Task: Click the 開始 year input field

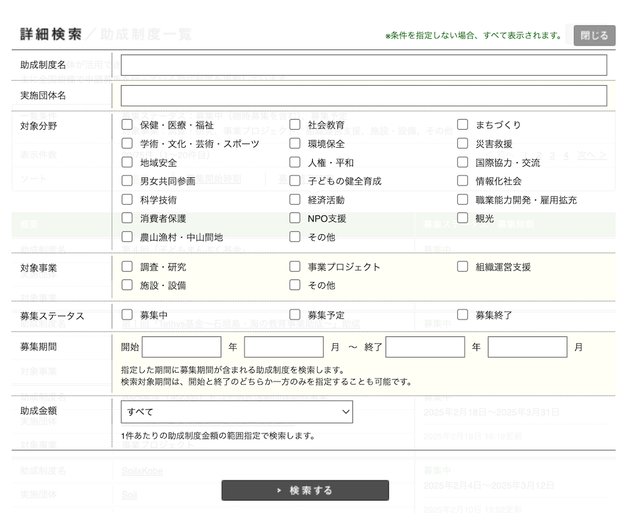Action: 182,347
